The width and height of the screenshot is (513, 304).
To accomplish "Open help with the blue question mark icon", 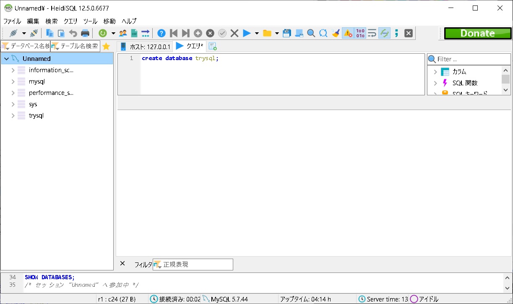I will (x=161, y=33).
